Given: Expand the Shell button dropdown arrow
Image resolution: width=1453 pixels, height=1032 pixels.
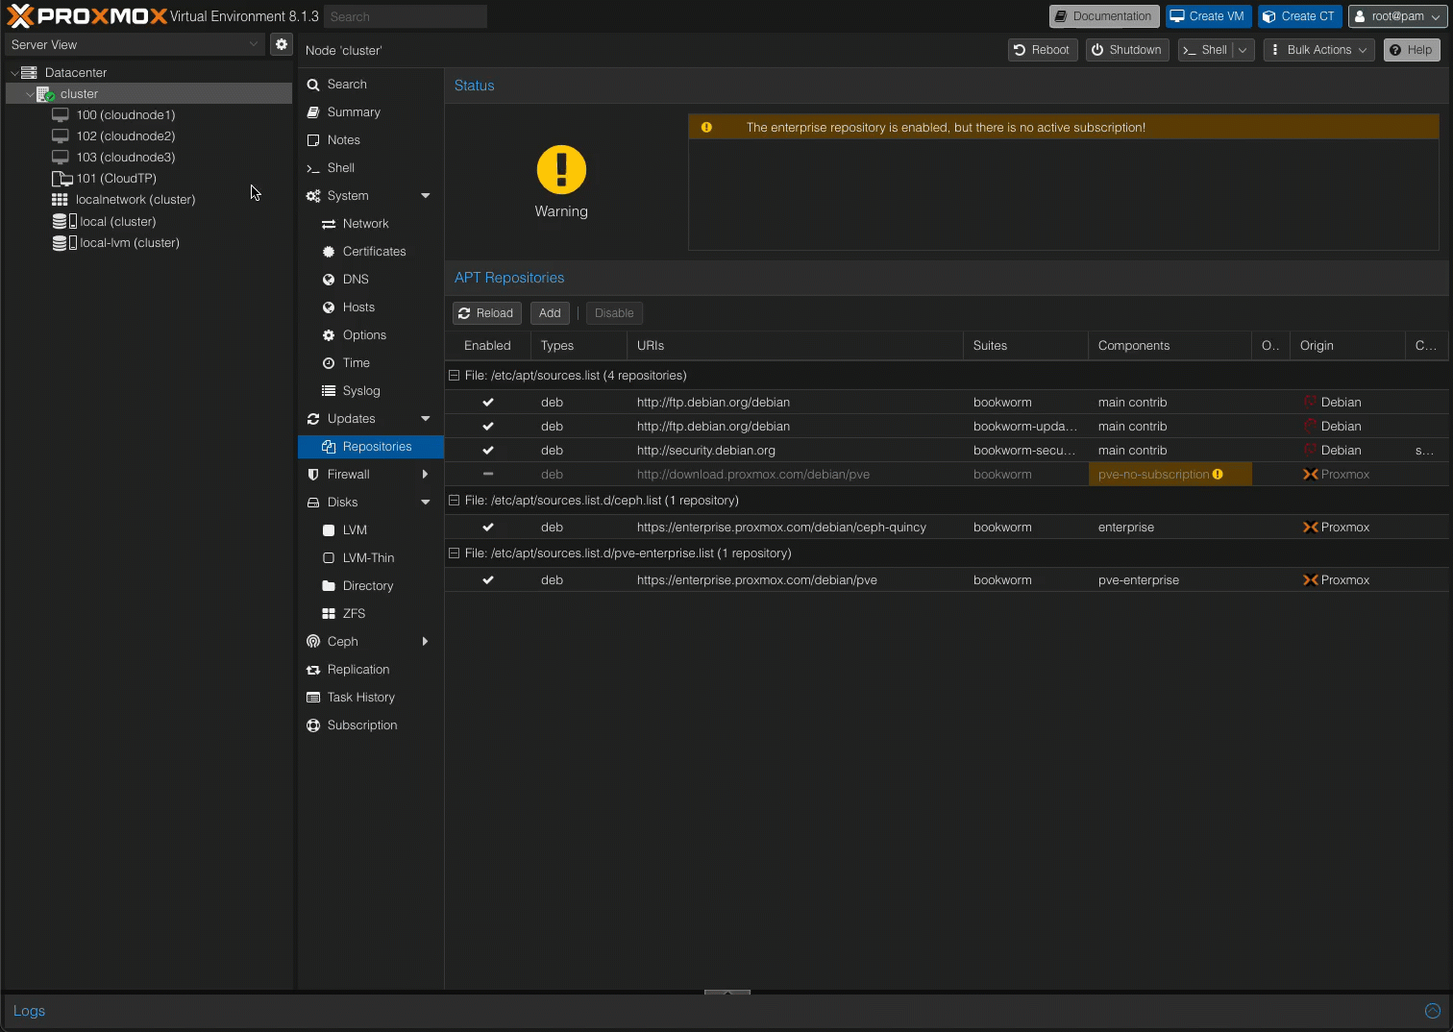Looking at the screenshot, I should tap(1244, 50).
